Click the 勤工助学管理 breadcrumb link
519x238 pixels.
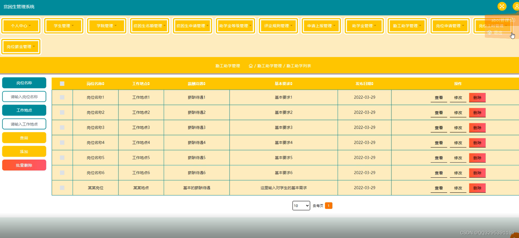(269, 66)
